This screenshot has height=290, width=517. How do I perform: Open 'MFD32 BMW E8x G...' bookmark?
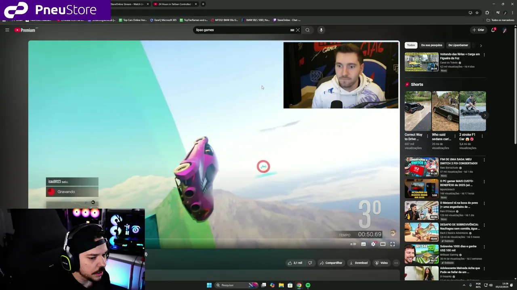pyautogui.click(x=224, y=20)
